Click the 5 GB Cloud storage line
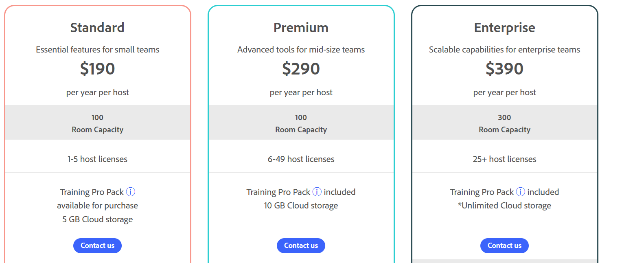 point(97,219)
